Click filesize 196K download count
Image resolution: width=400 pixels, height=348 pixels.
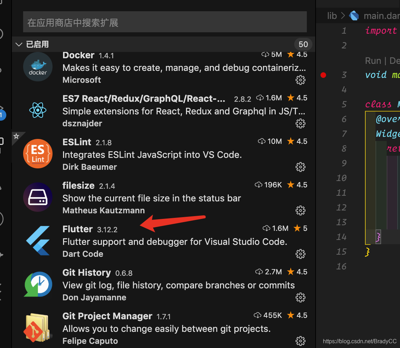pos(268,185)
